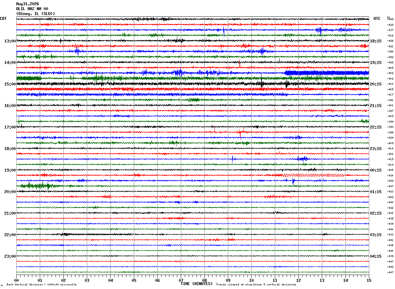Select the minute 00 axis tick label
Screen dimensions: 395x289
17,280
